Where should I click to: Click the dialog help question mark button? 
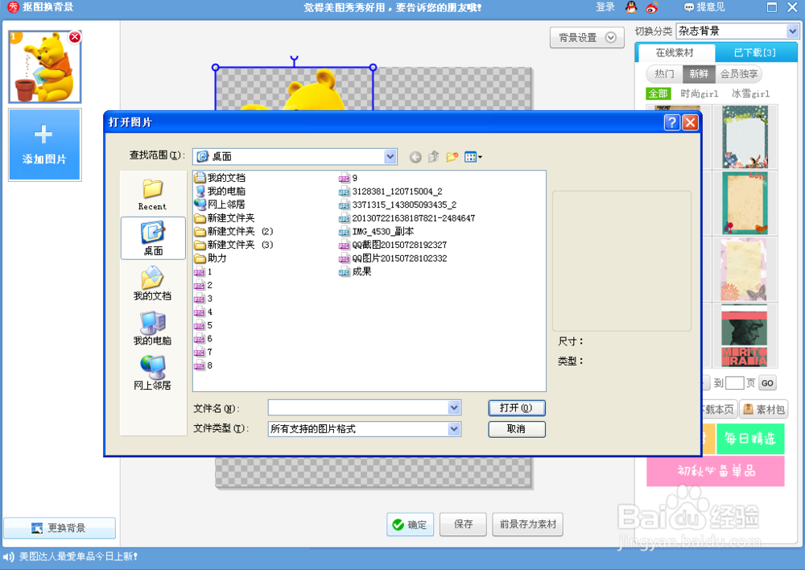click(671, 122)
